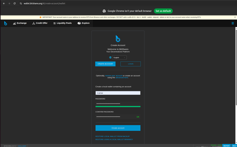The height and width of the screenshot is (147, 237).
Task: Click the Welcome to BitShares text
Action: tap(118, 49)
